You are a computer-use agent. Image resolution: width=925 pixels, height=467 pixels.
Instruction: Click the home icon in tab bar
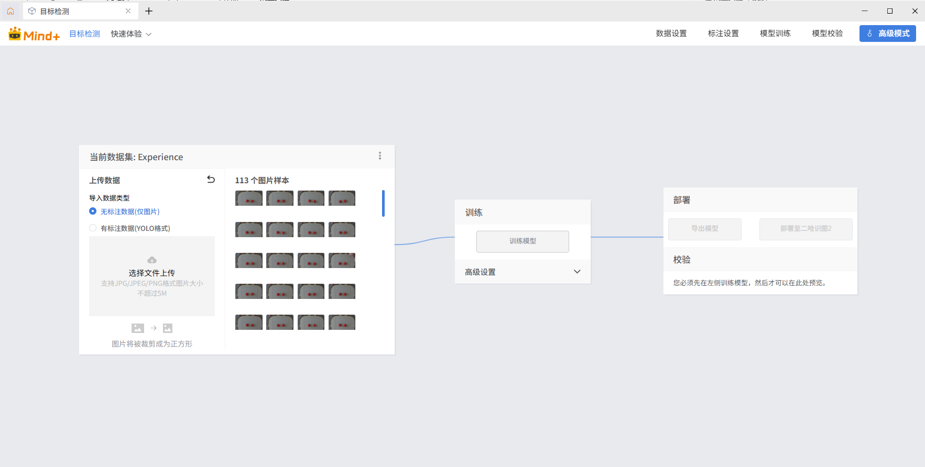coord(10,11)
